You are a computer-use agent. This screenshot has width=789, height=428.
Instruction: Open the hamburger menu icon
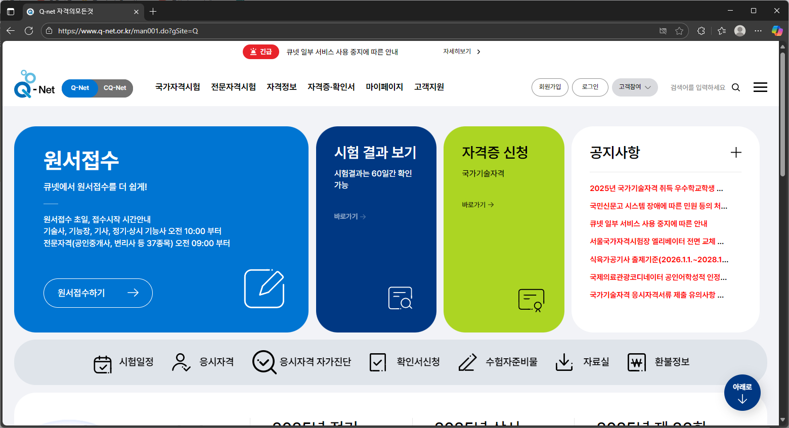tap(760, 87)
